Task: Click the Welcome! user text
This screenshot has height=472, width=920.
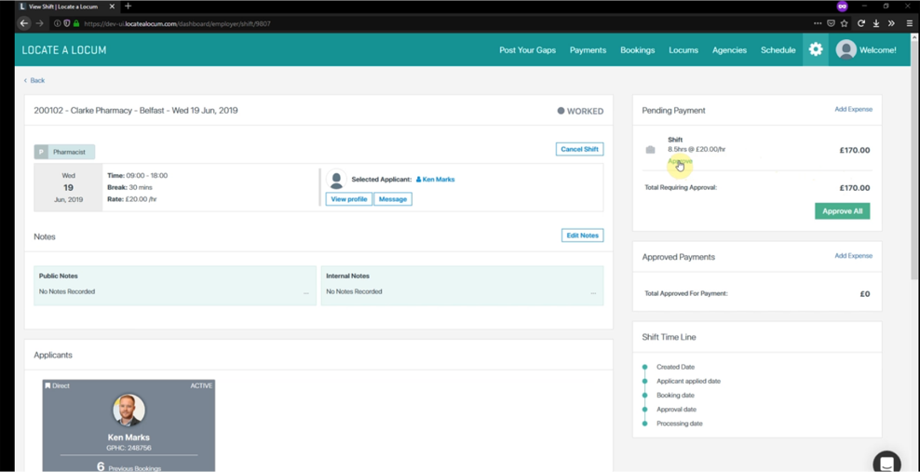Action: click(x=878, y=50)
